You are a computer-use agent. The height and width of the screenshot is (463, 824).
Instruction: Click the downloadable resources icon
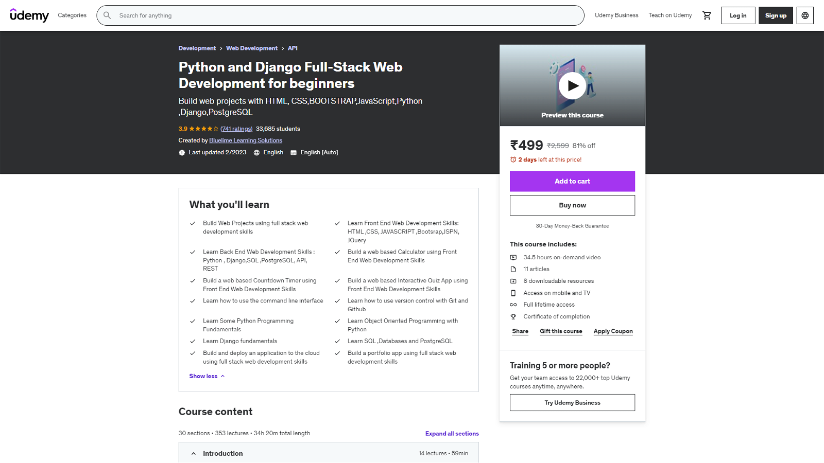coord(513,281)
